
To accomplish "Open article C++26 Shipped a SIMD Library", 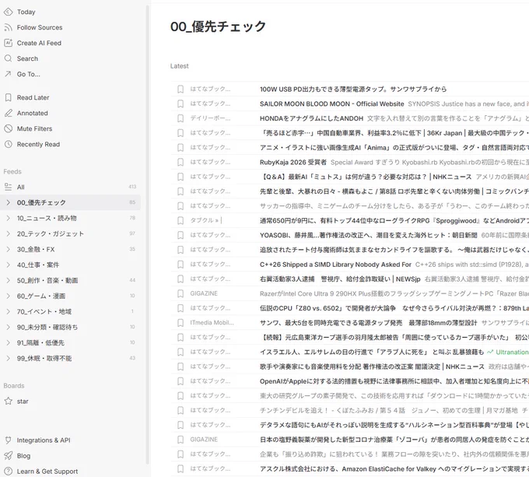I will [335, 265].
